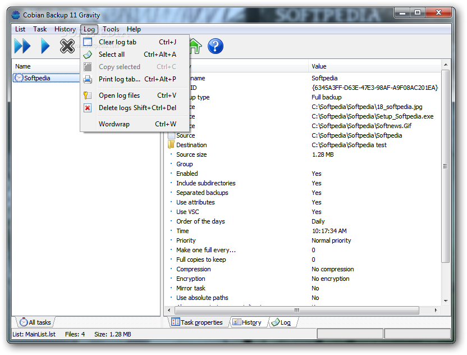Click the Open log files key icon
This screenshot has width=467, height=355.
coord(88,95)
